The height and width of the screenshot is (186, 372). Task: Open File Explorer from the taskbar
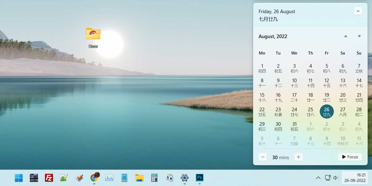[139, 178]
